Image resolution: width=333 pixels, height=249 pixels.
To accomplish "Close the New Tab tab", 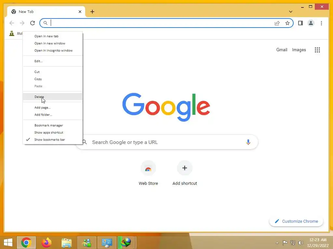I will (80, 12).
